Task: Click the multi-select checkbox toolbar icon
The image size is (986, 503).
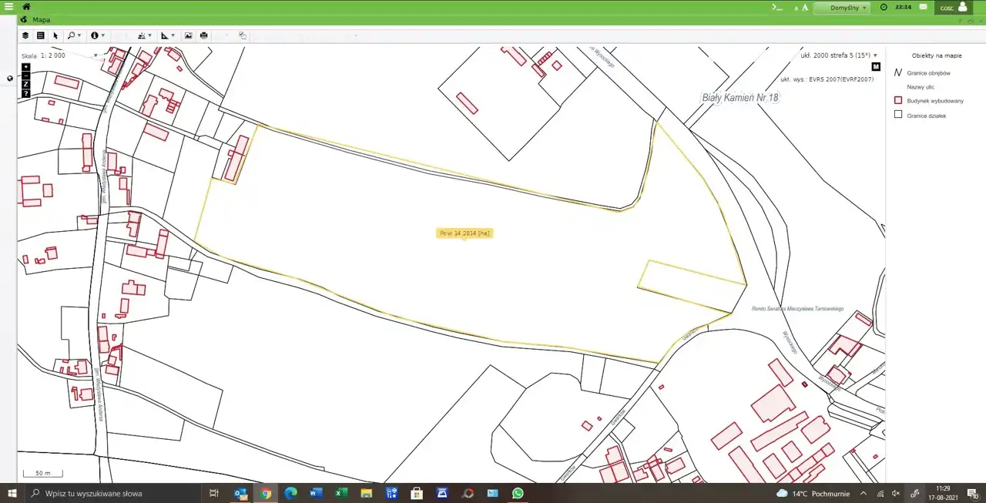Action: 243,35
